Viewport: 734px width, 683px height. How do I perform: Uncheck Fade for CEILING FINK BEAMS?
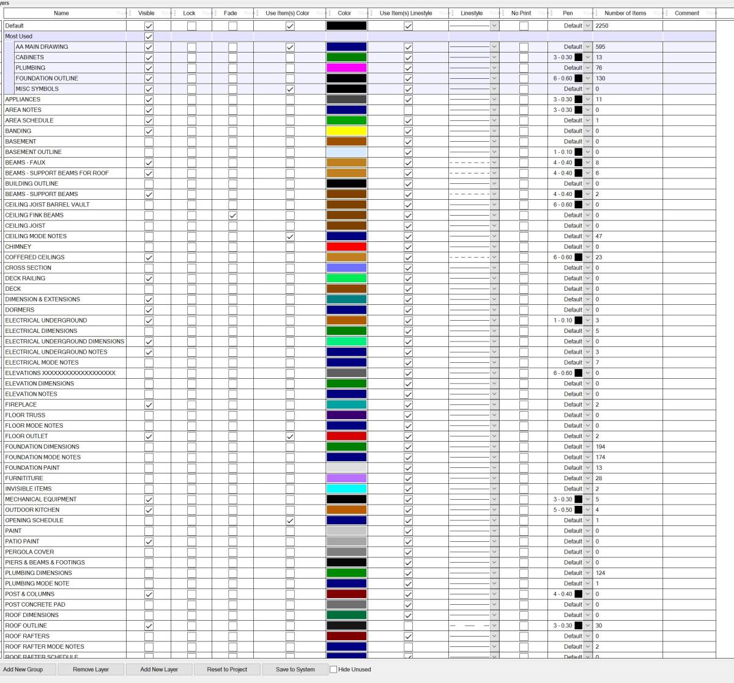coord(232,215)
